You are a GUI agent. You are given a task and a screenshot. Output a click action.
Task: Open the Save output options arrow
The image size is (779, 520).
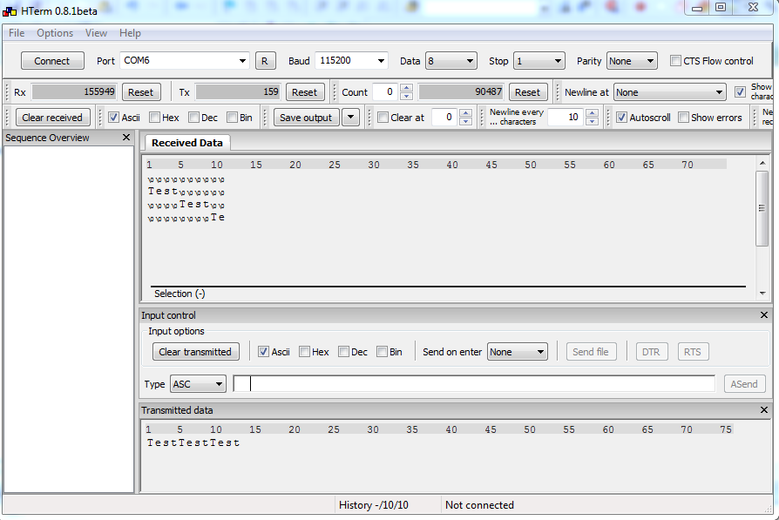pos(352,117)
